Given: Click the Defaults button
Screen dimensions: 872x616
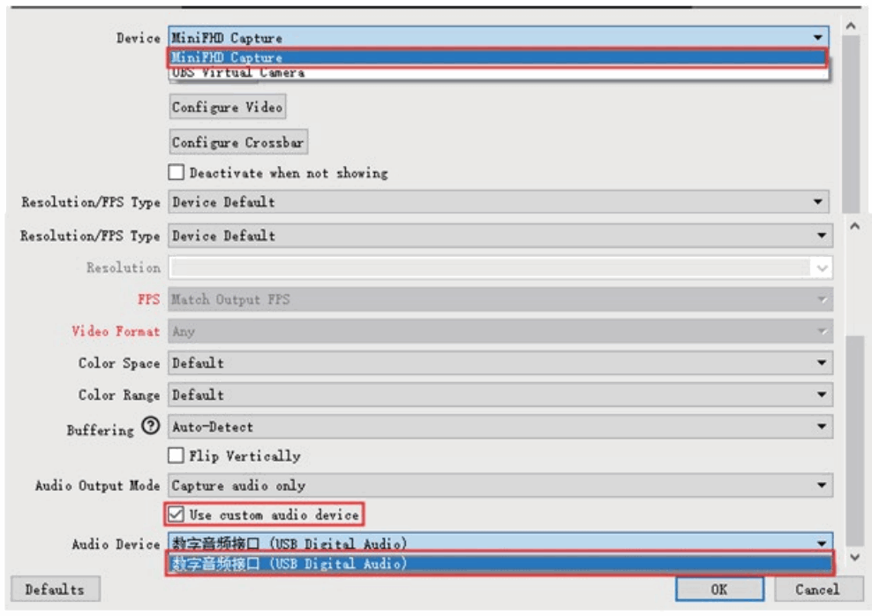Looking at the screenshot, I should click(x=55, y=590).
